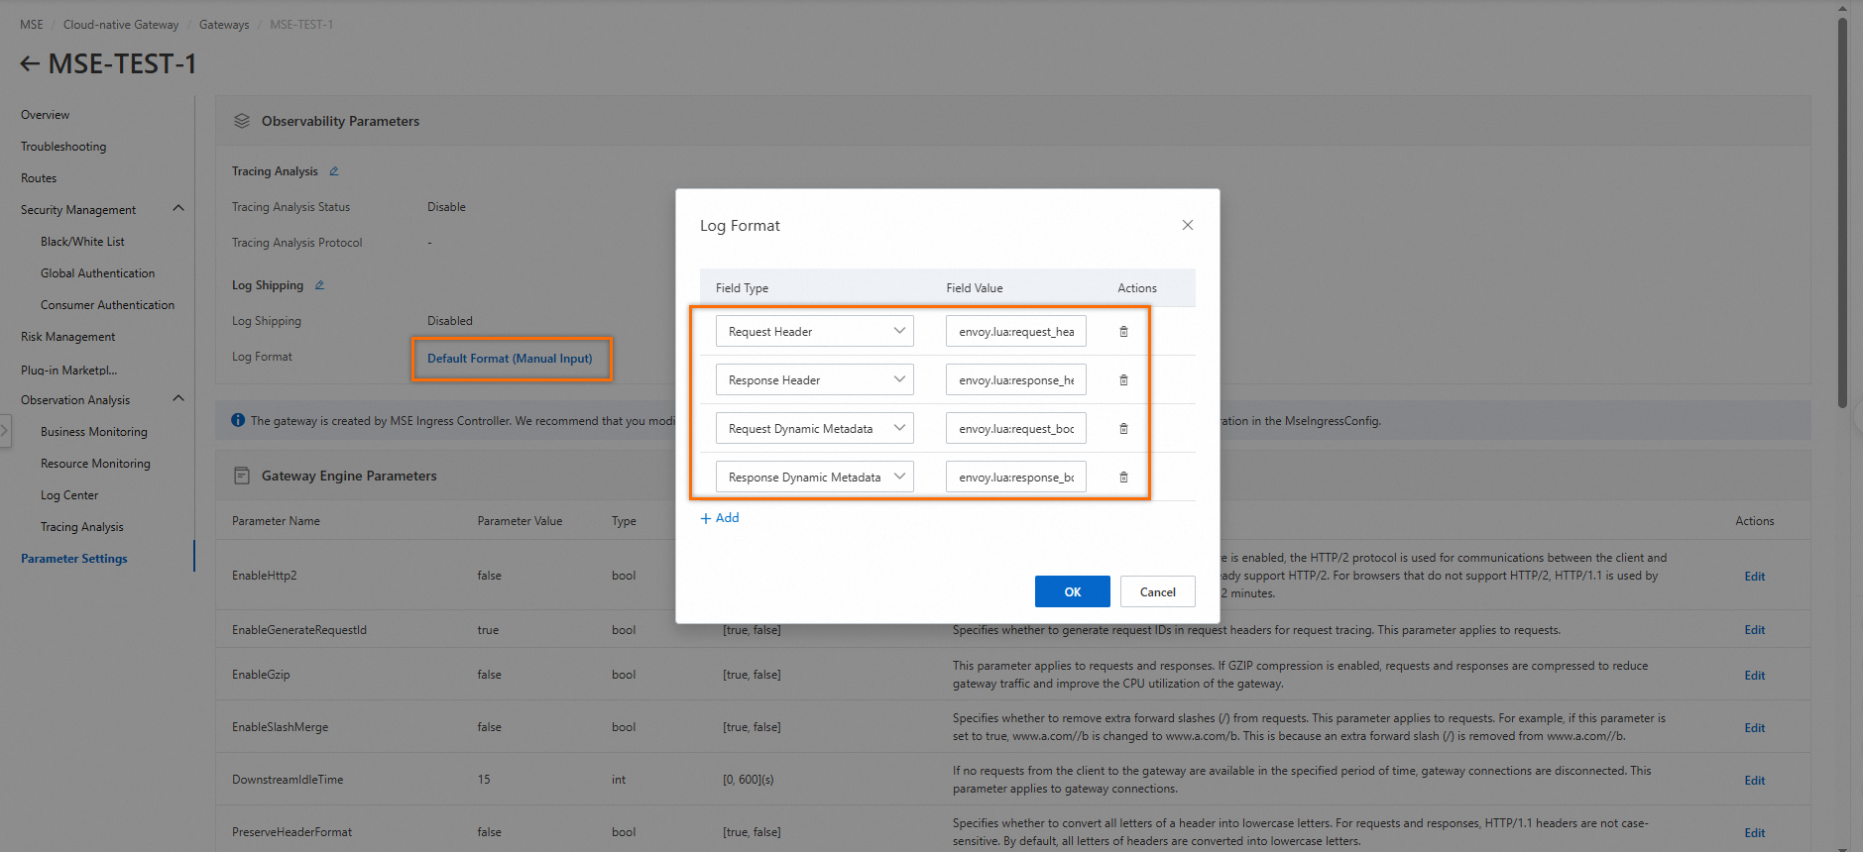The height and width of the screenshot is (852, 1863).
Task: Expand the collapsed left side panel handle
Action: 5,431
